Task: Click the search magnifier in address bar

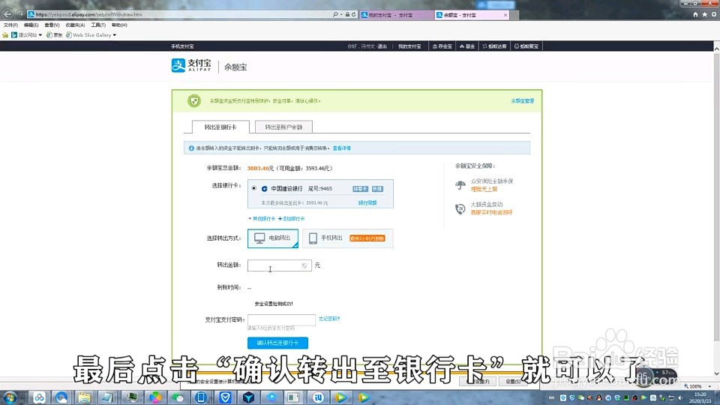Action: pyautogui.click(x=336, y=15)
